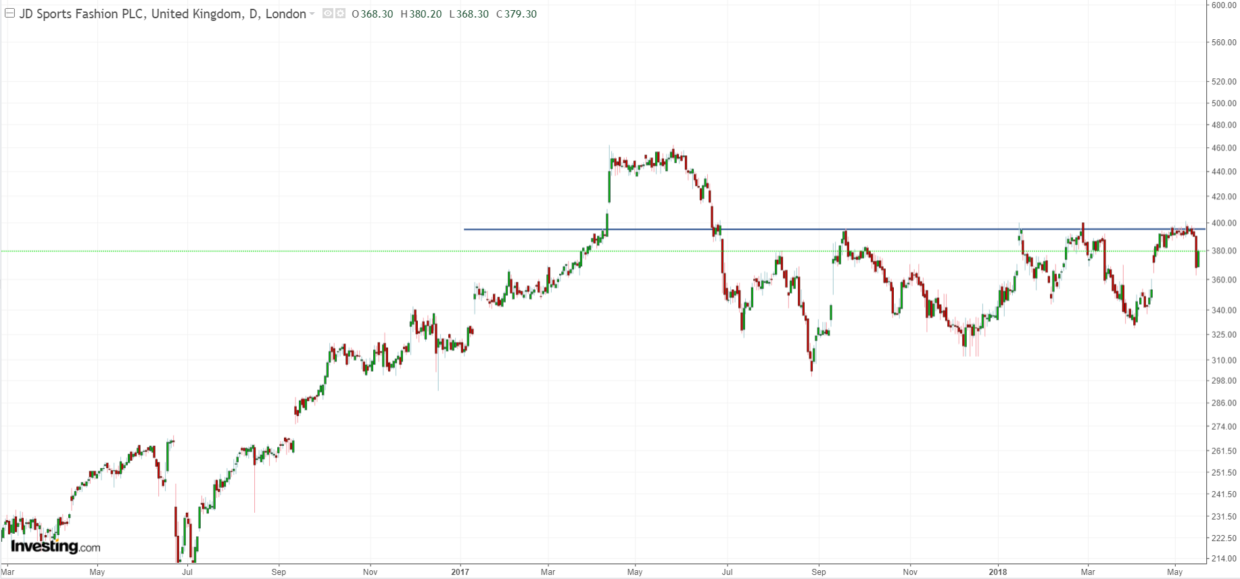This screenshot has height=579, width=1240.
Task: Click the close price value C379.30
Action: coord(517,14)
